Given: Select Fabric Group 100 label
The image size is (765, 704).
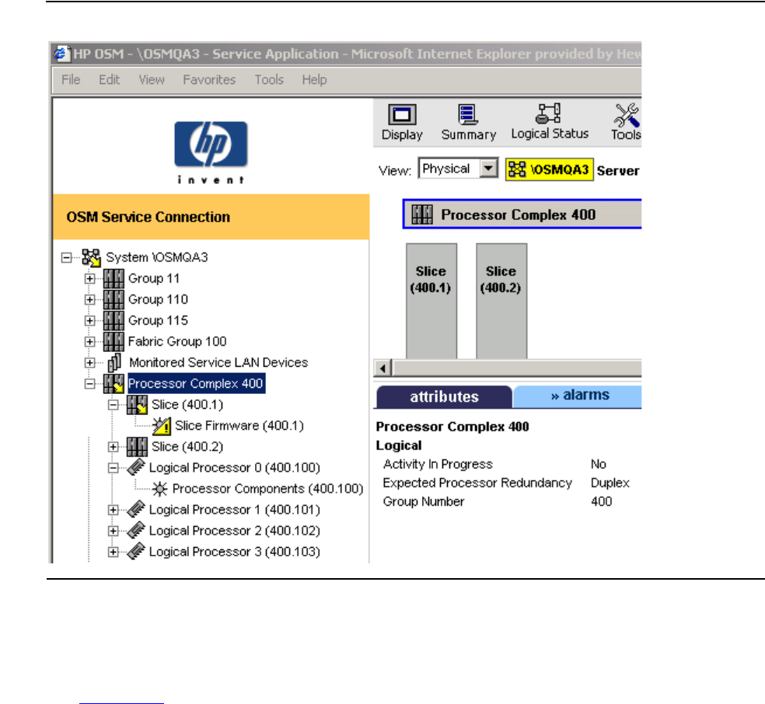Looking at the screenshot, I should coord(177,341).
